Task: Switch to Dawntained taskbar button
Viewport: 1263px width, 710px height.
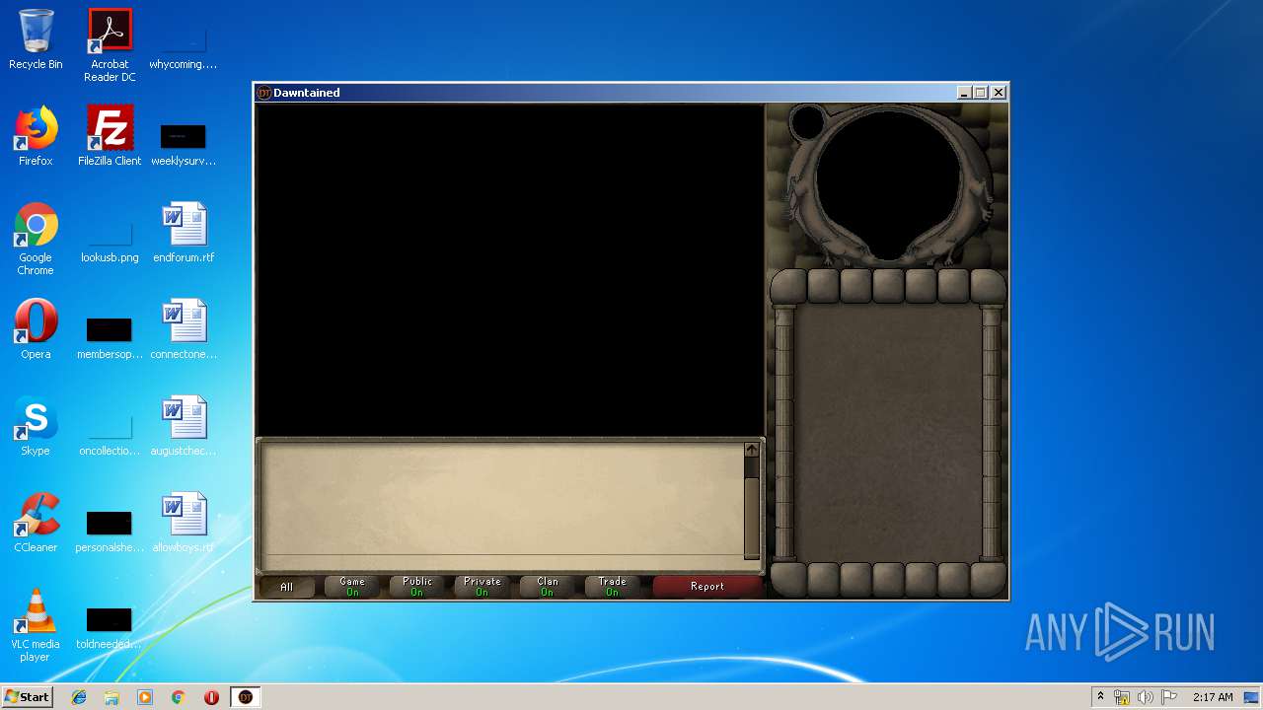Action: click(x=246, y=697)
